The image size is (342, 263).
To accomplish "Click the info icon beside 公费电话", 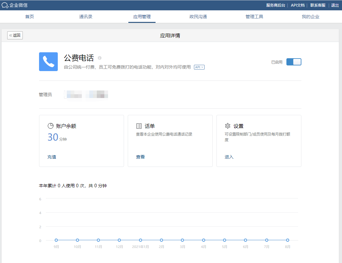I will coord(100,58).
